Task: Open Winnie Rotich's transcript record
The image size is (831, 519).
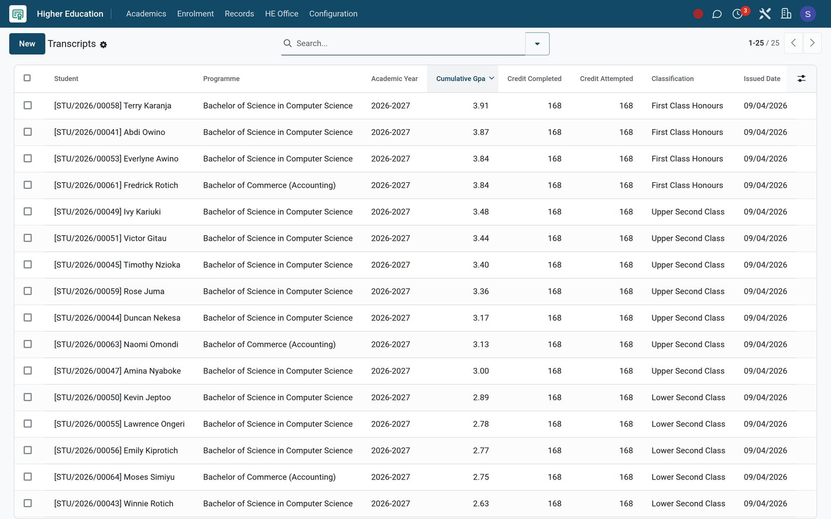Action: (415, 503)
